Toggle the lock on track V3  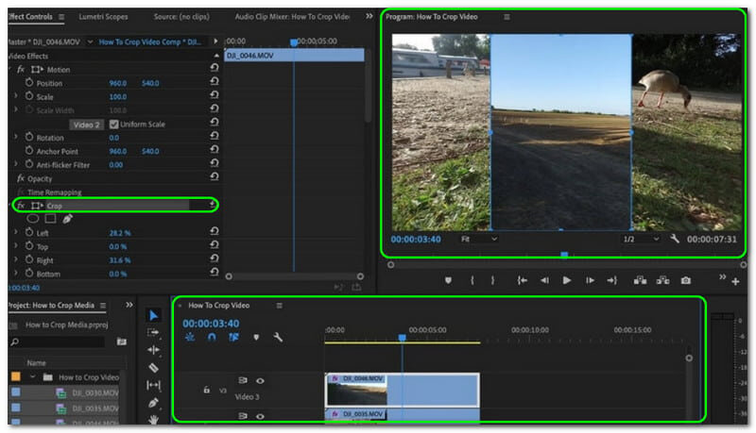(x=206, y=389)
